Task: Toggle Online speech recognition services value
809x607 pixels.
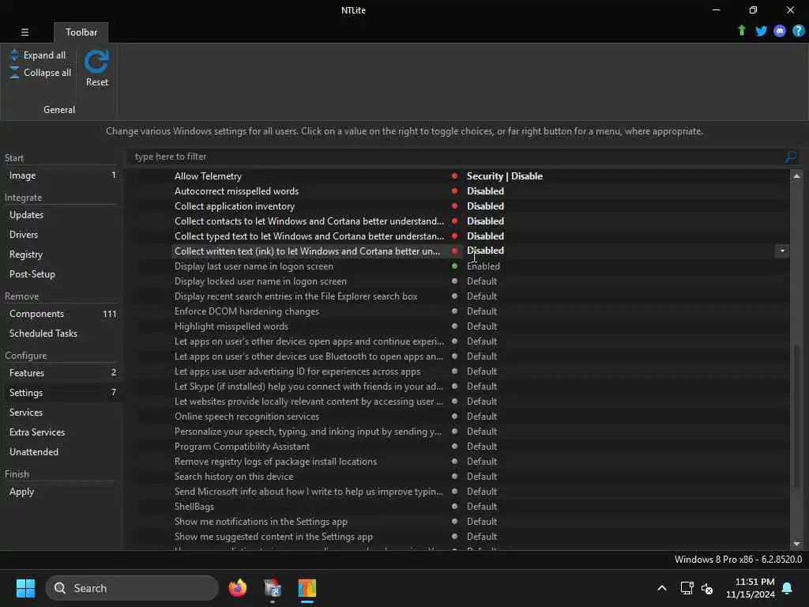Action: (482, 417)
